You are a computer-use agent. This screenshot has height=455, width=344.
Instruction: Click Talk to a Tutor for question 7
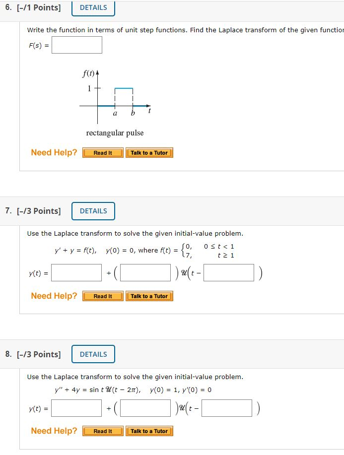(x=149, y=296)
